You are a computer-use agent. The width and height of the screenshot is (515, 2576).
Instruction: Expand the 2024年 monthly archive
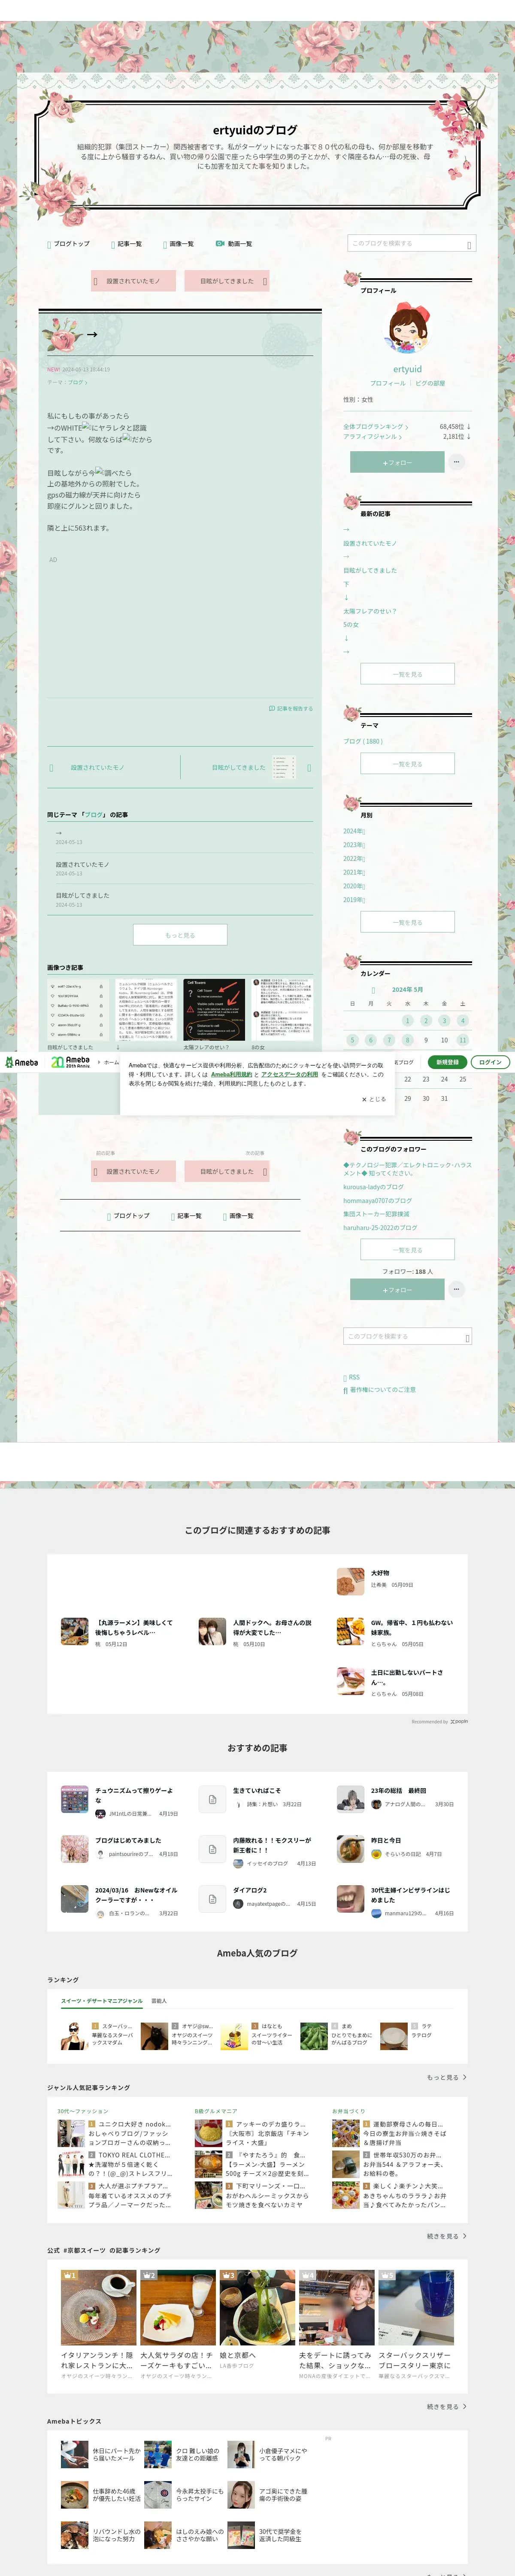[x=354, y=831]
